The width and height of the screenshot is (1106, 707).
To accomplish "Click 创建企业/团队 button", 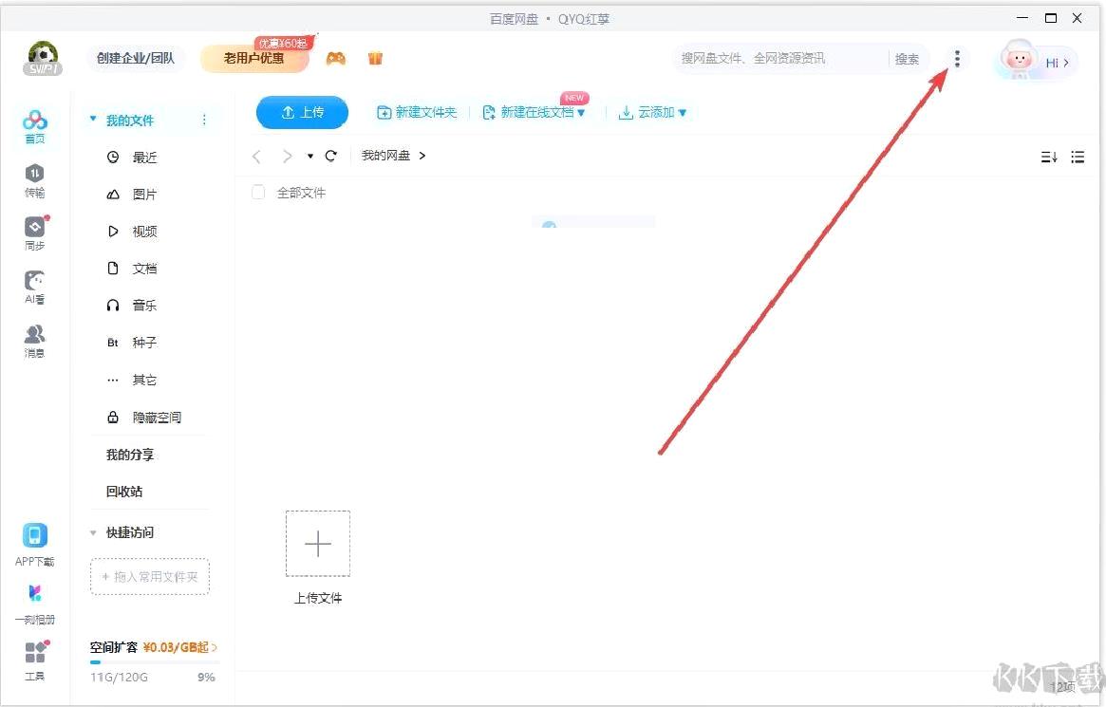I will (x=136, y=59).
